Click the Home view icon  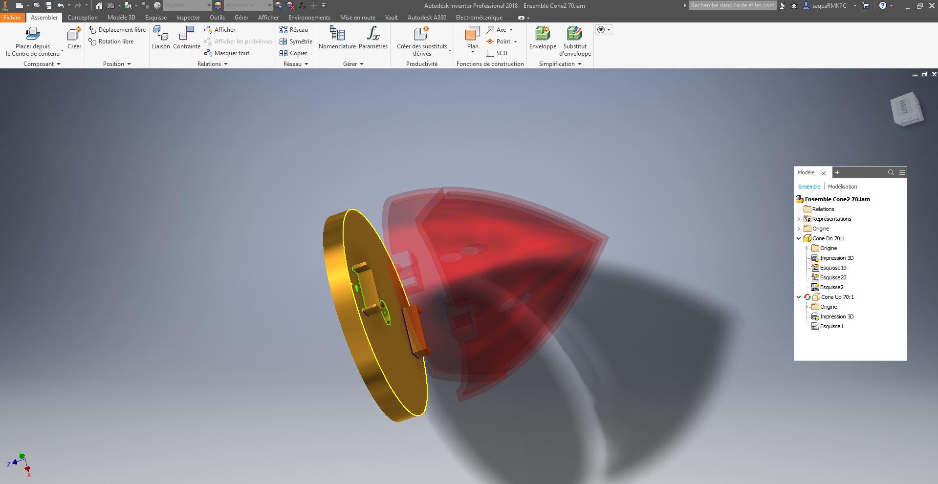[x=99, y=5]
